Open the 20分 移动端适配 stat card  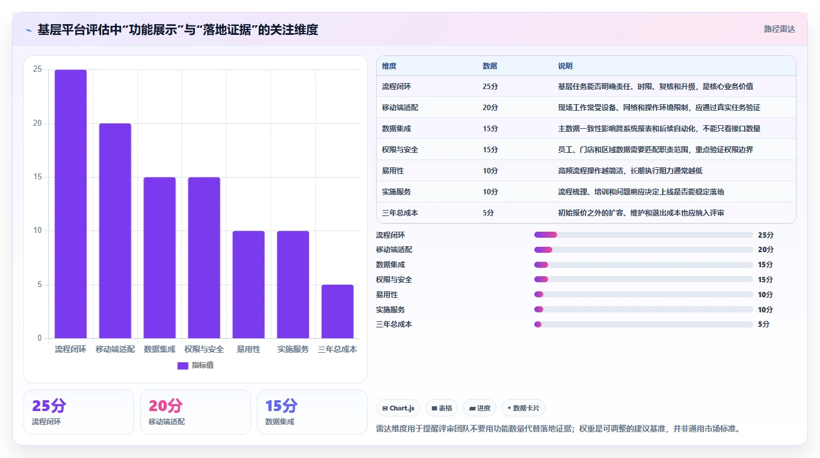(196, 412)
